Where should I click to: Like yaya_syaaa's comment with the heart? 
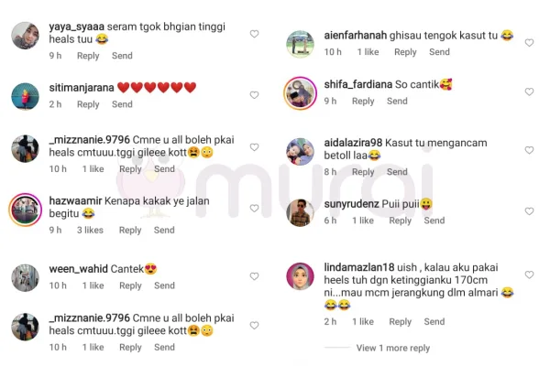(254, 34)
